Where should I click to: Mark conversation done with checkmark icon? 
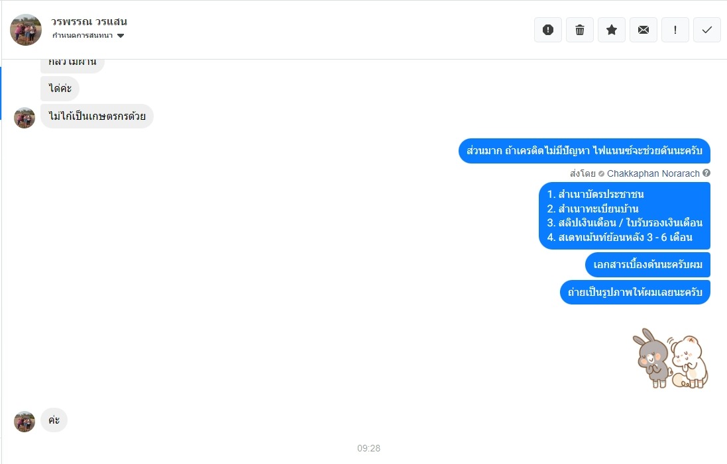click(x=706, y=30)
